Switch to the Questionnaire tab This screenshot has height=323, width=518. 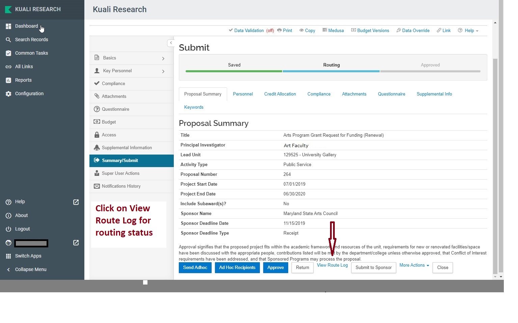click(x=391, y=94)
